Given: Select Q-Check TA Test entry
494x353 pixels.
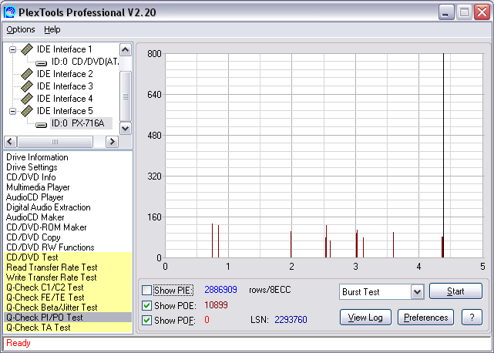Looking at the screenshot, I should 68,328.
